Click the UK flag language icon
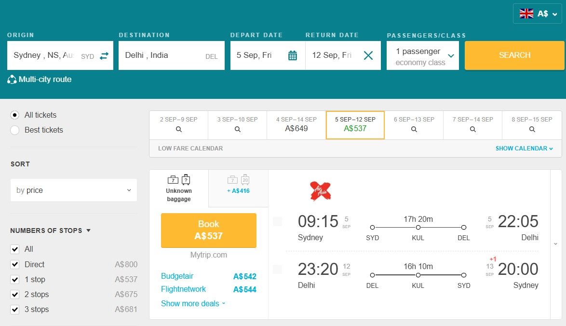This screenshot has width=566, height=326. click(526, 14)
